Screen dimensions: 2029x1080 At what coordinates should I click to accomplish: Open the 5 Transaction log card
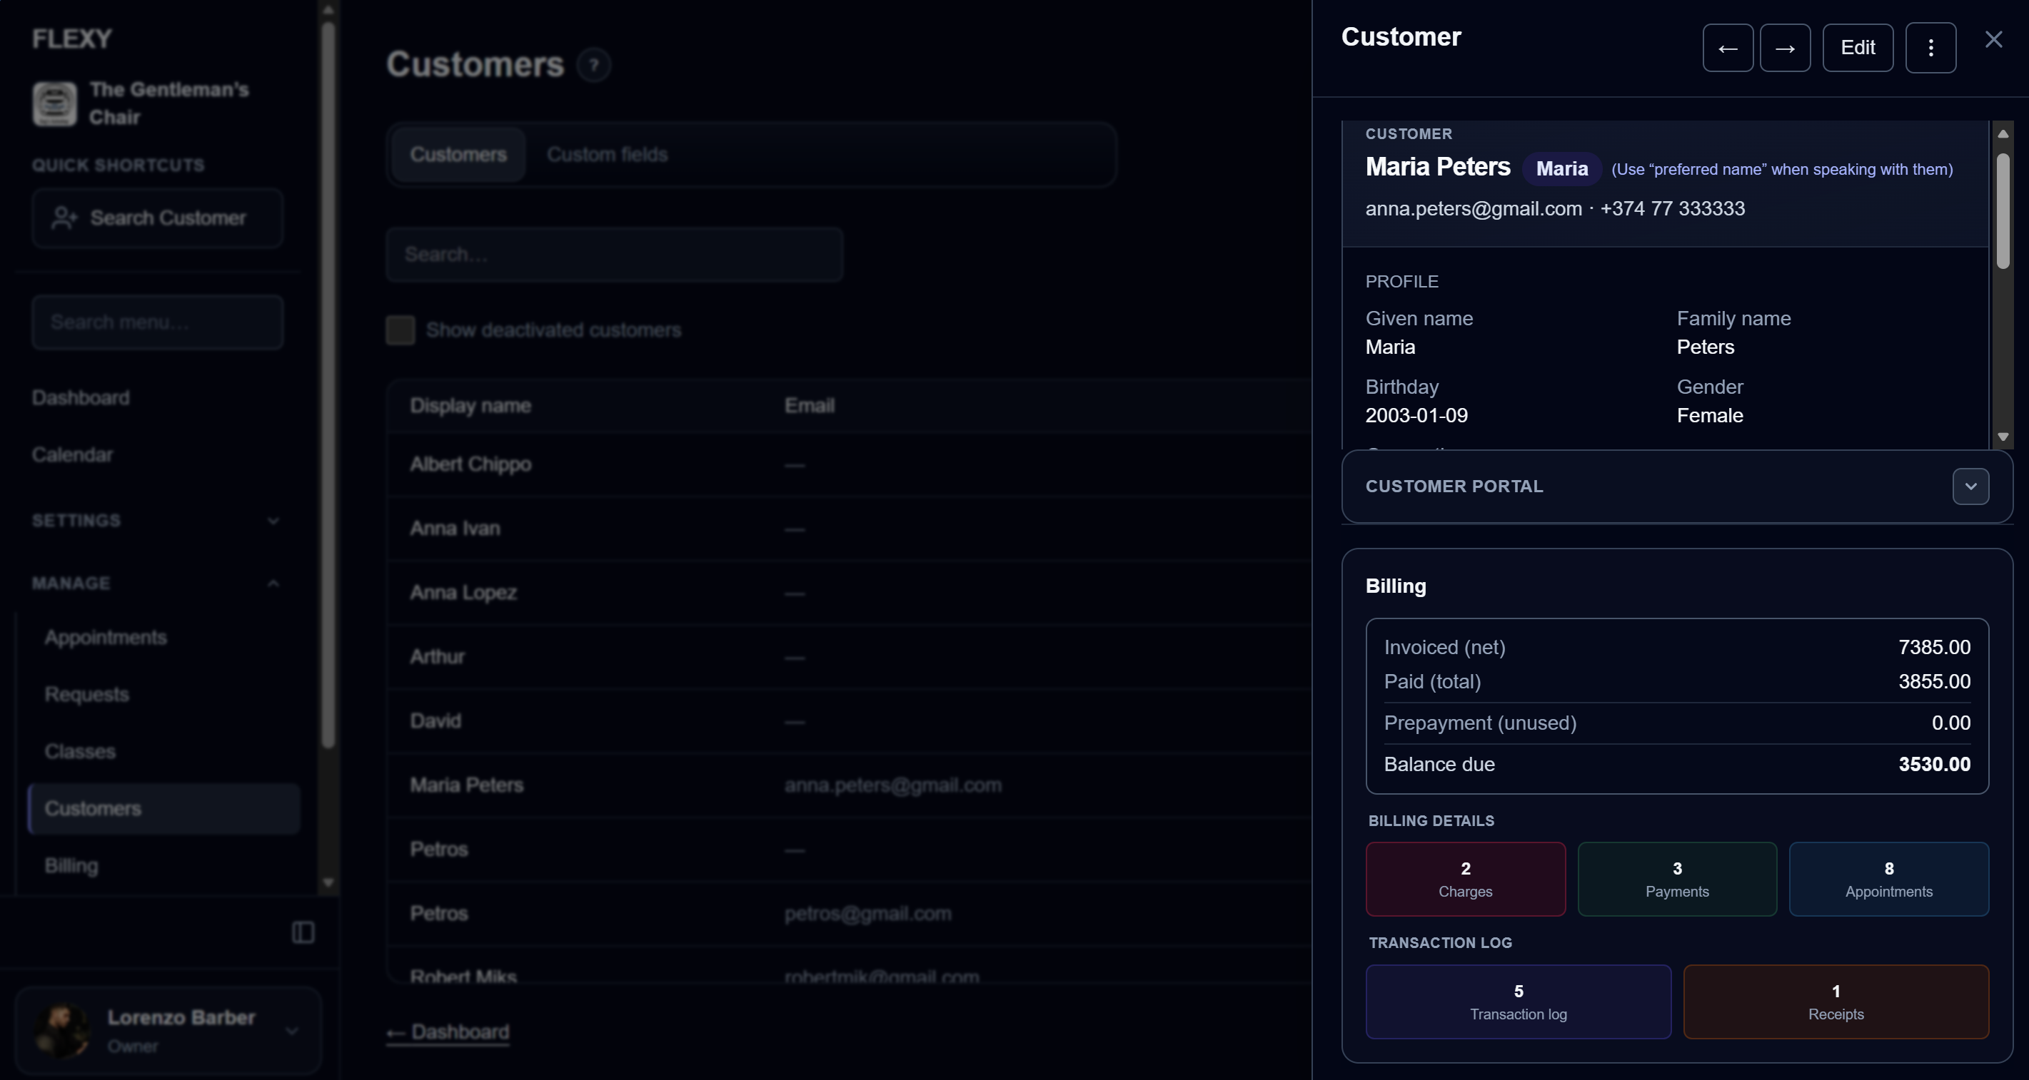pyautogui.click(x=1518, y=1002)
